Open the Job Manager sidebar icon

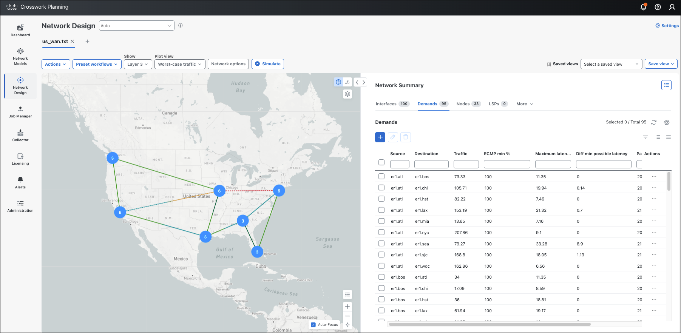(x=20, y=112)
